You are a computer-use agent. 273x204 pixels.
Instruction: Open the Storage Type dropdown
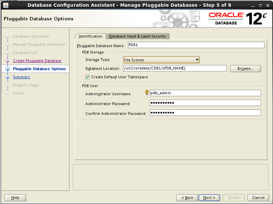pyautogui.click(x=161, y=60)
